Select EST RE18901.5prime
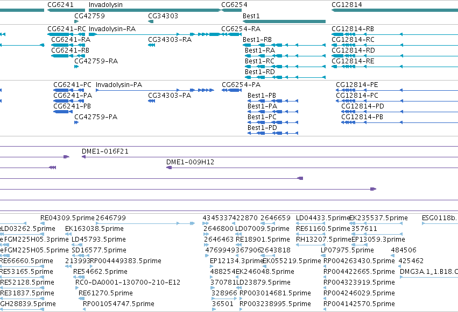Image resolution: width=458 pixels, height=312 pixels. pyautogui.click(x=263, y=240)
